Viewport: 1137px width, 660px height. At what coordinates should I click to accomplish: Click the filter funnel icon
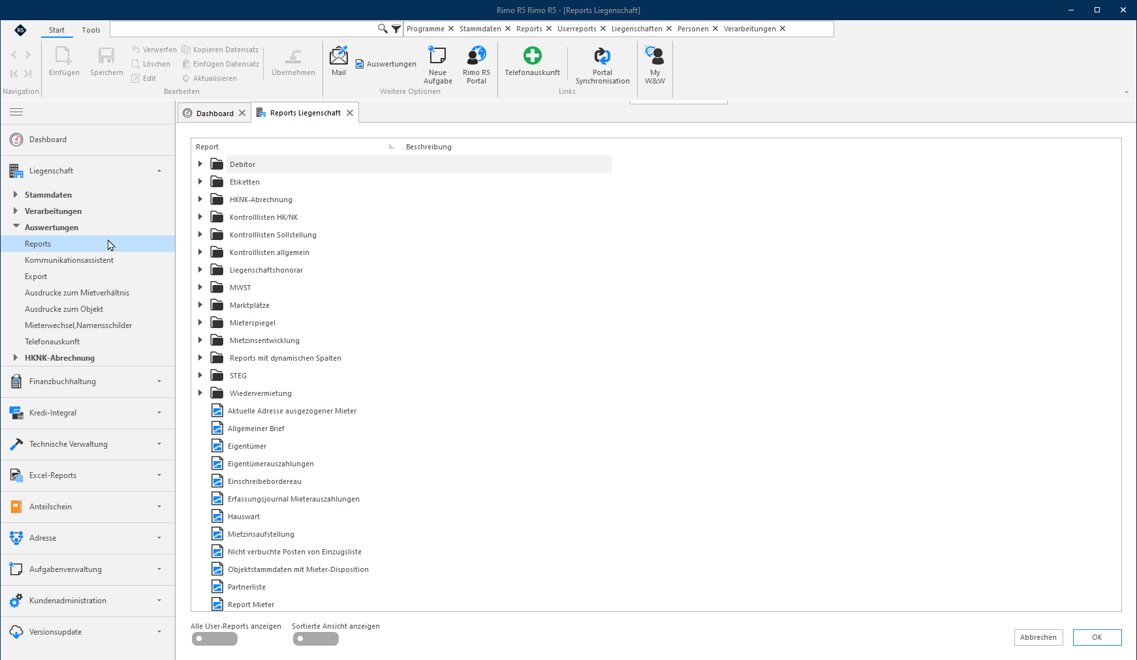(x=396, y=29)
